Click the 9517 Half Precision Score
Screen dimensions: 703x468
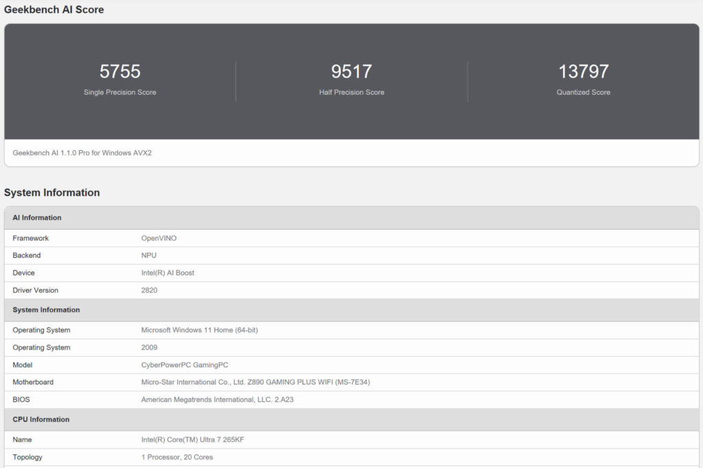(x=351, y=72)
